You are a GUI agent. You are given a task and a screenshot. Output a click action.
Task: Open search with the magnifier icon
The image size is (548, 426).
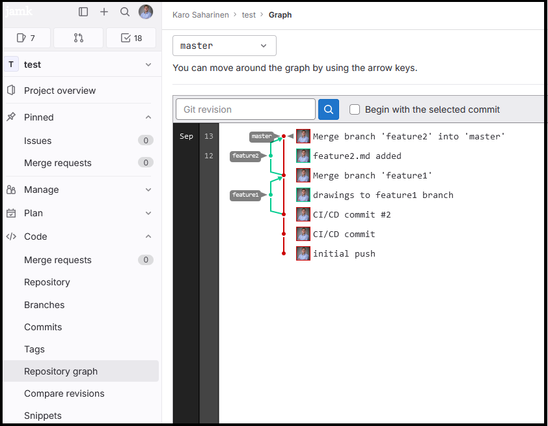click(x=125, y=12)
